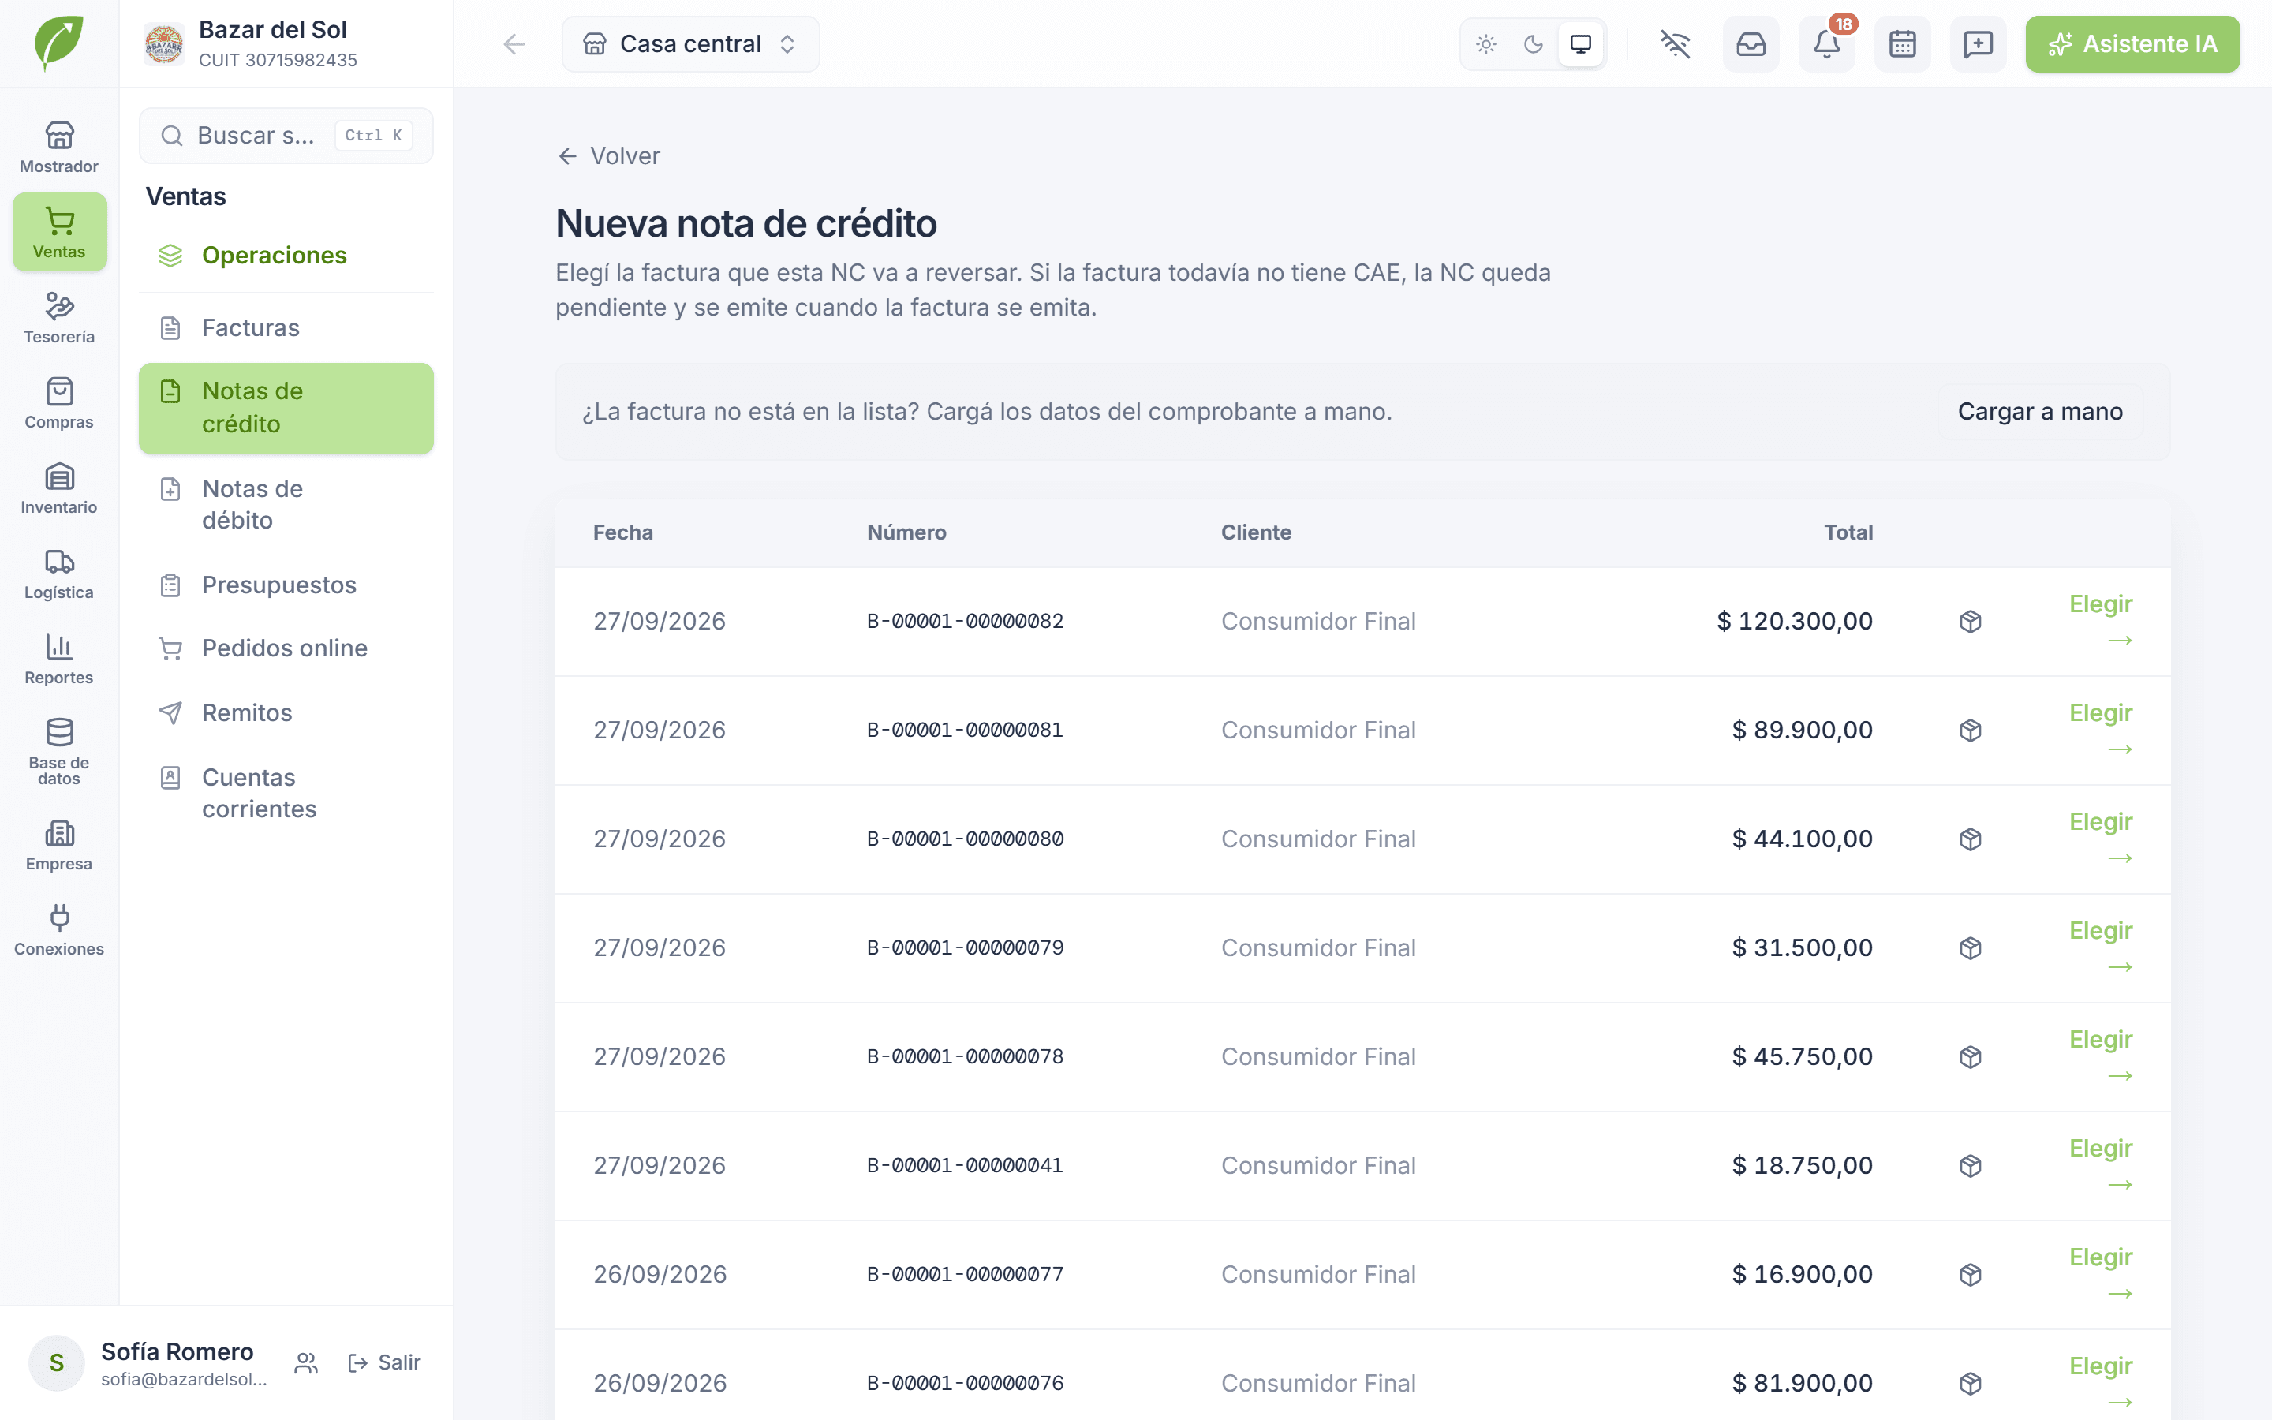Click the Buscar search field
This screenshot has width=2272, height=1420.
click(x=286, y=135)
